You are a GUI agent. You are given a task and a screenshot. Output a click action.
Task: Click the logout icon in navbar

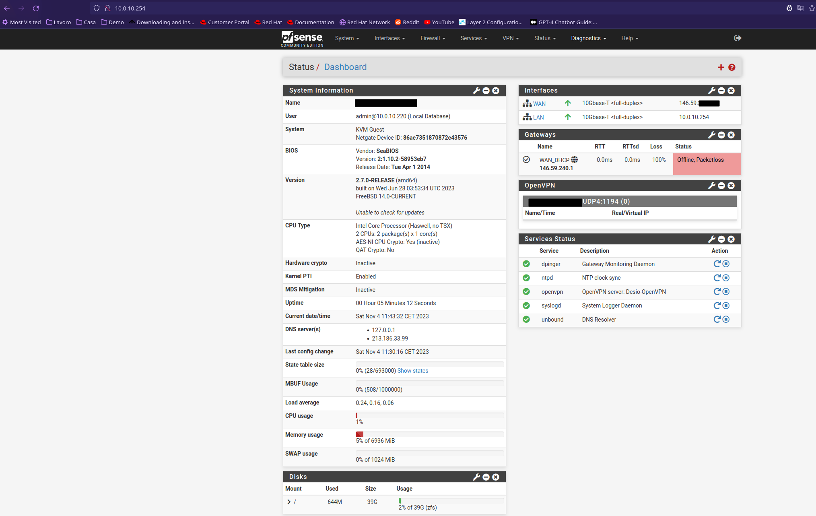point(738,38)
